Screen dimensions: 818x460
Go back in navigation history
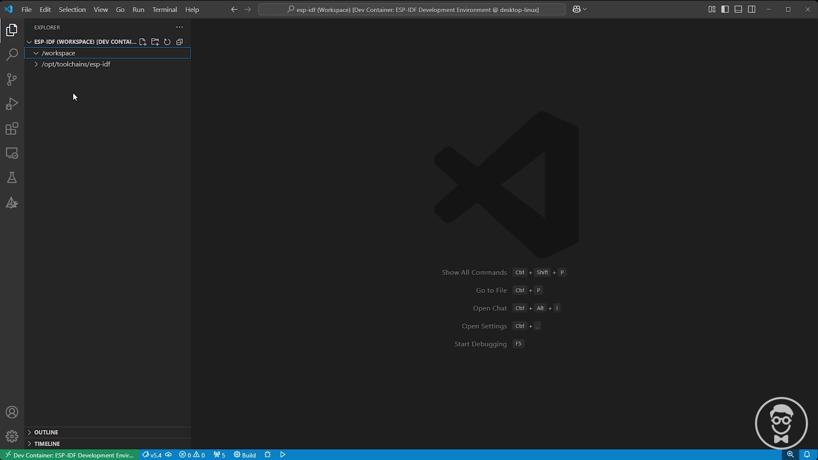[234, 9]
